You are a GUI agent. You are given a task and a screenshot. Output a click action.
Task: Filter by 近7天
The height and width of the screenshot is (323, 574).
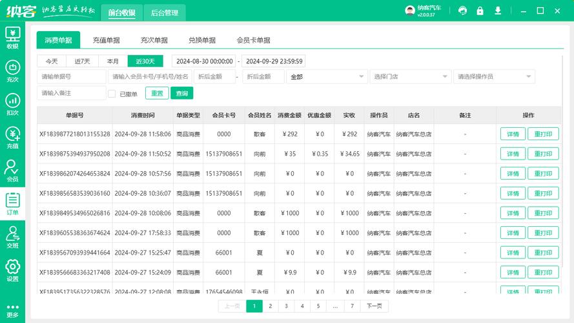pyautogui.click(x=83, y=61)
